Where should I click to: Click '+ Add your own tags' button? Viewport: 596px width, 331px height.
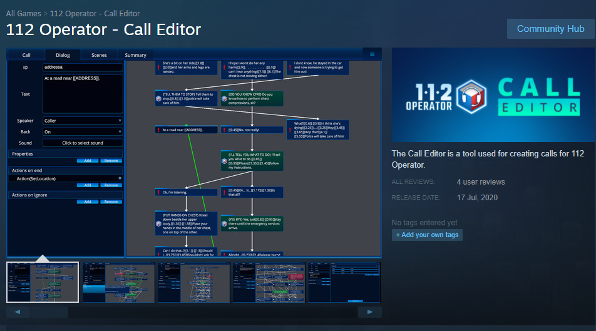pos(427,235)
